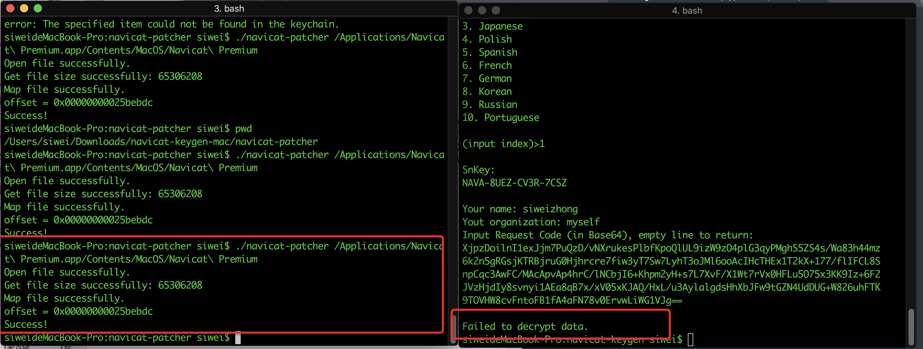
Task: Click the Base64 line starting 'npCqc3AwFC'
Action: click(671, 274)
